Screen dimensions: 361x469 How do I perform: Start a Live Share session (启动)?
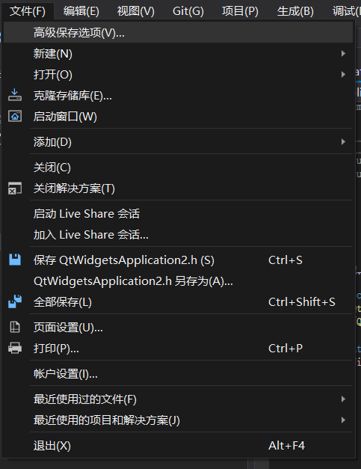click(x=178, y=214)
